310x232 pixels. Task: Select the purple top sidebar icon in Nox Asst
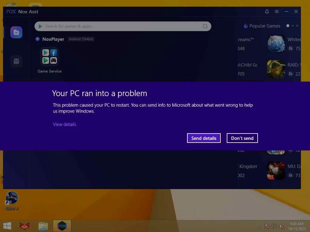click(16, 32)
